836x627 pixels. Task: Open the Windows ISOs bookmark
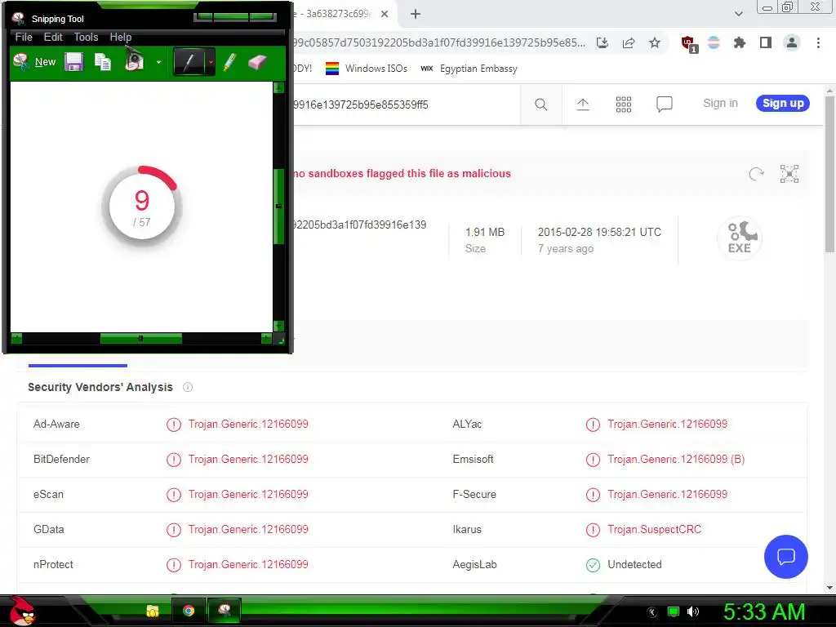[367, 69]
